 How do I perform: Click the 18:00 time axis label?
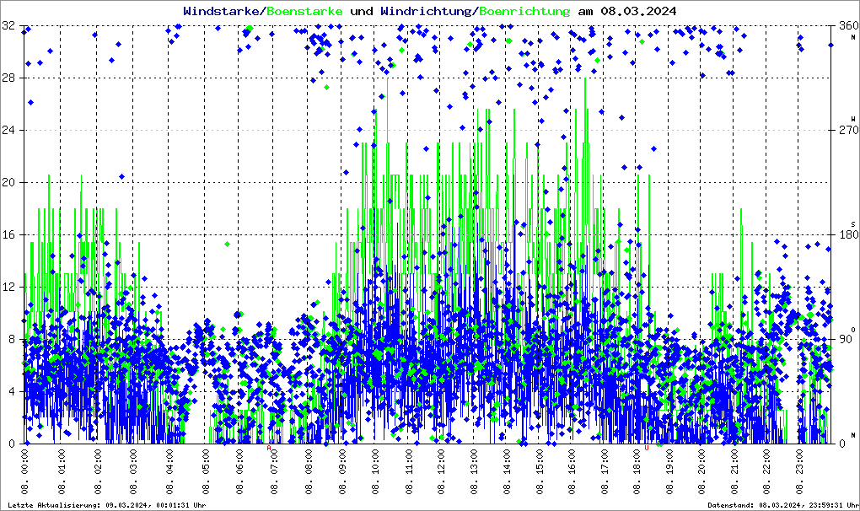(x=637, y=471)
